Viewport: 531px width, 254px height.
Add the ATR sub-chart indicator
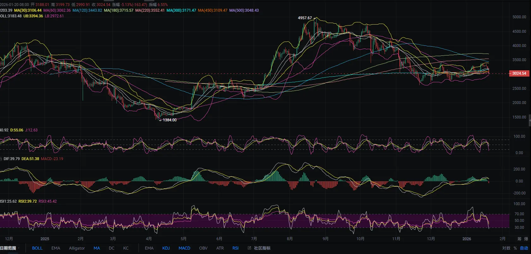[220, 248]
